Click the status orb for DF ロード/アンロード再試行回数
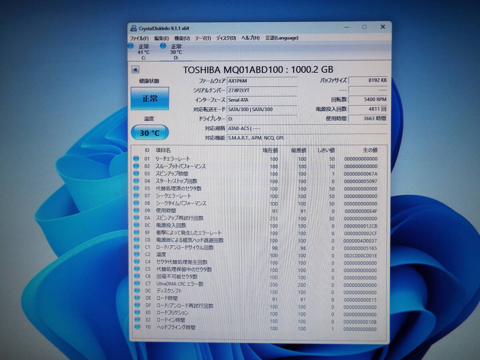 [137, 306]
